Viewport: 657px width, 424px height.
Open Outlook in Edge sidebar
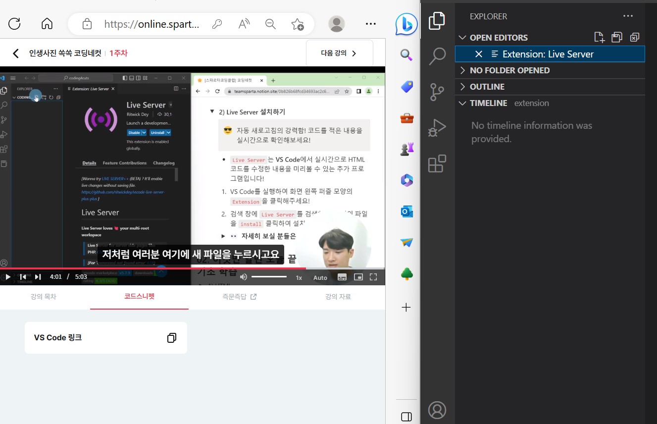[406, 212]
